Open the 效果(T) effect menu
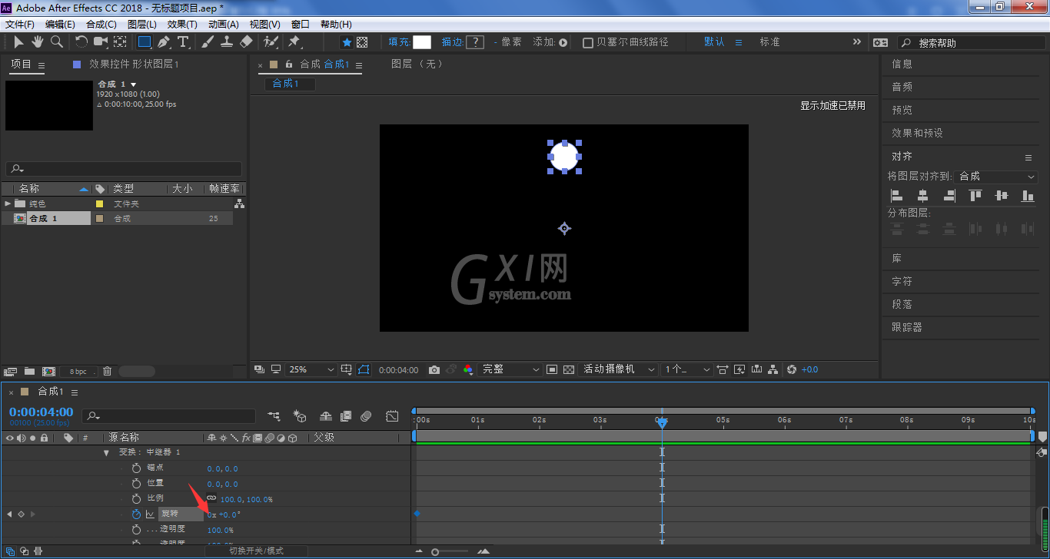1050x559 pixels. (x=182, y=25)
